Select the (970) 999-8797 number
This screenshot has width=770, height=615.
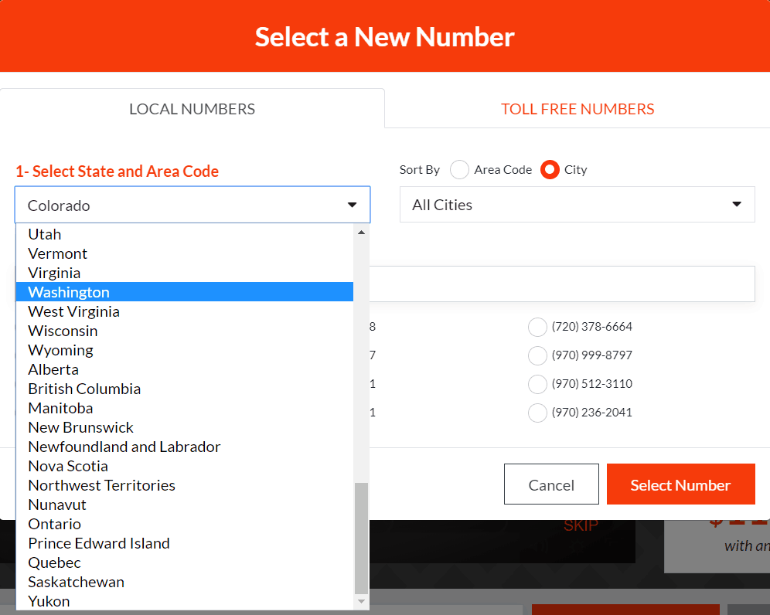pyautogui.click(x=537, y=355)
